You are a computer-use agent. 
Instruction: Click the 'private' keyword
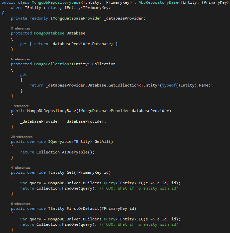[19, 18]
